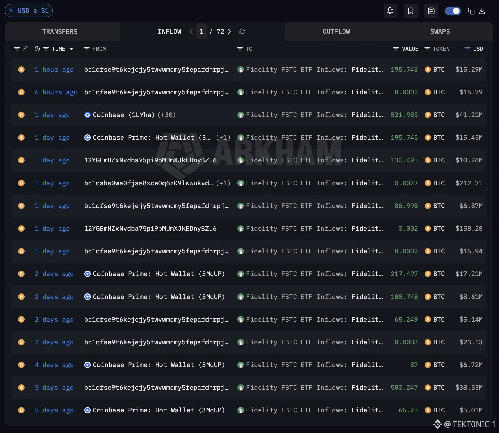
Task: Open the USD column filter
Action: [468, 49]
